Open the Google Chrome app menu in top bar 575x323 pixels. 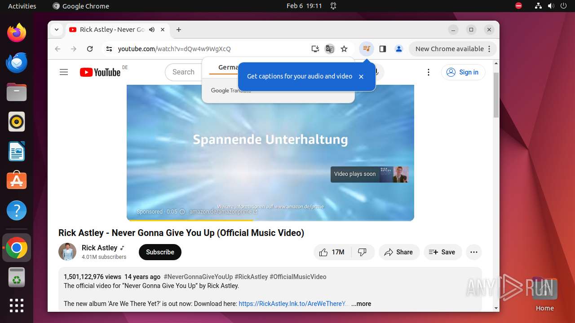coord(81,6)
